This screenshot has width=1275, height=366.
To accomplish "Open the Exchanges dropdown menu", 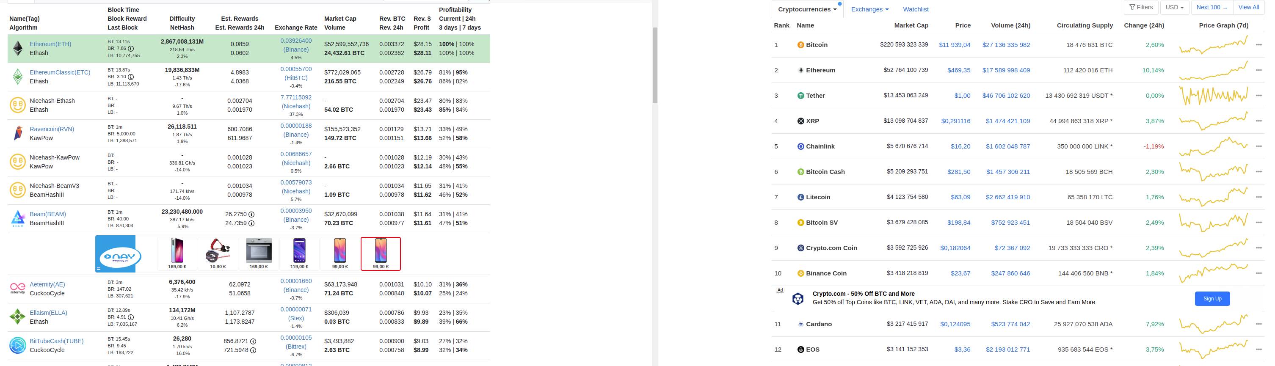I will point(869,9).
